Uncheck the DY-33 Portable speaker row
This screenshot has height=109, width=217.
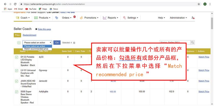tap(17, 57)
